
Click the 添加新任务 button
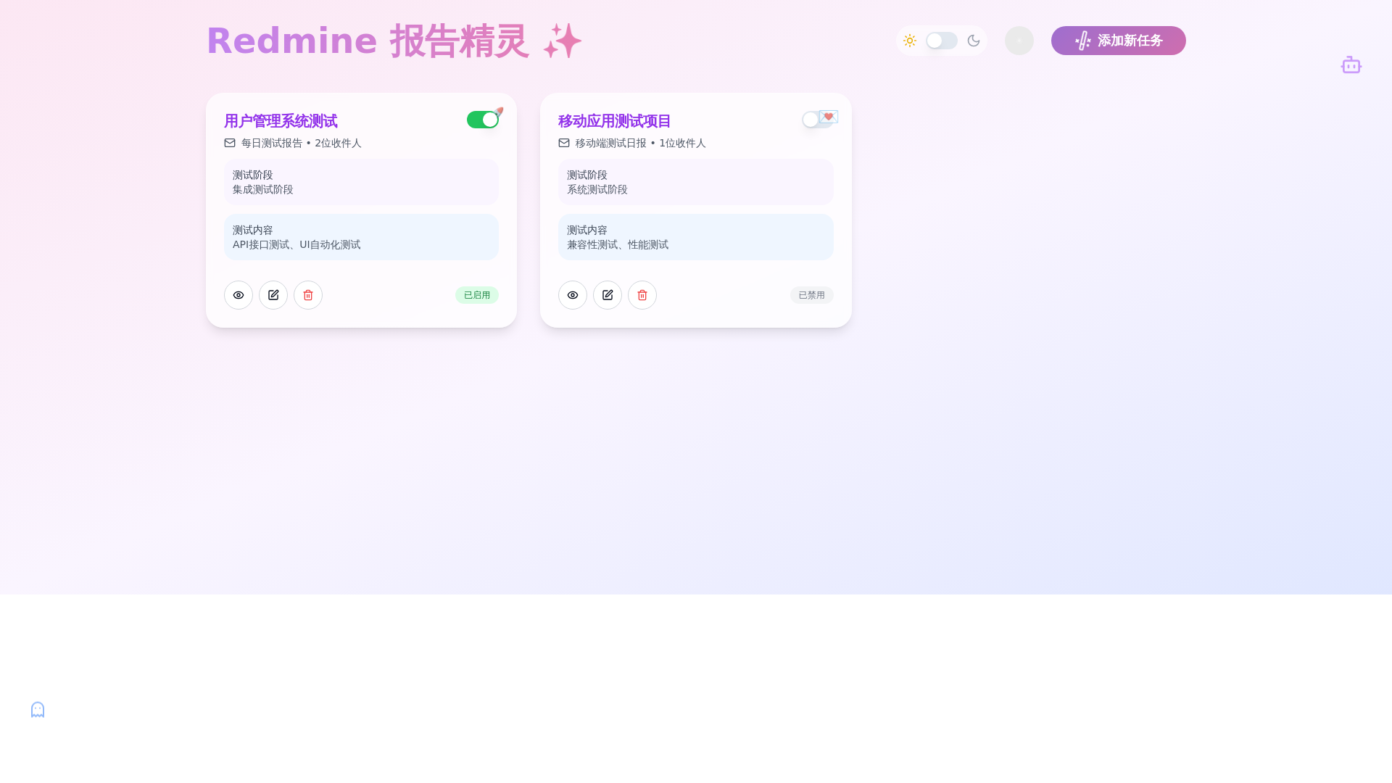[1119, 41]
